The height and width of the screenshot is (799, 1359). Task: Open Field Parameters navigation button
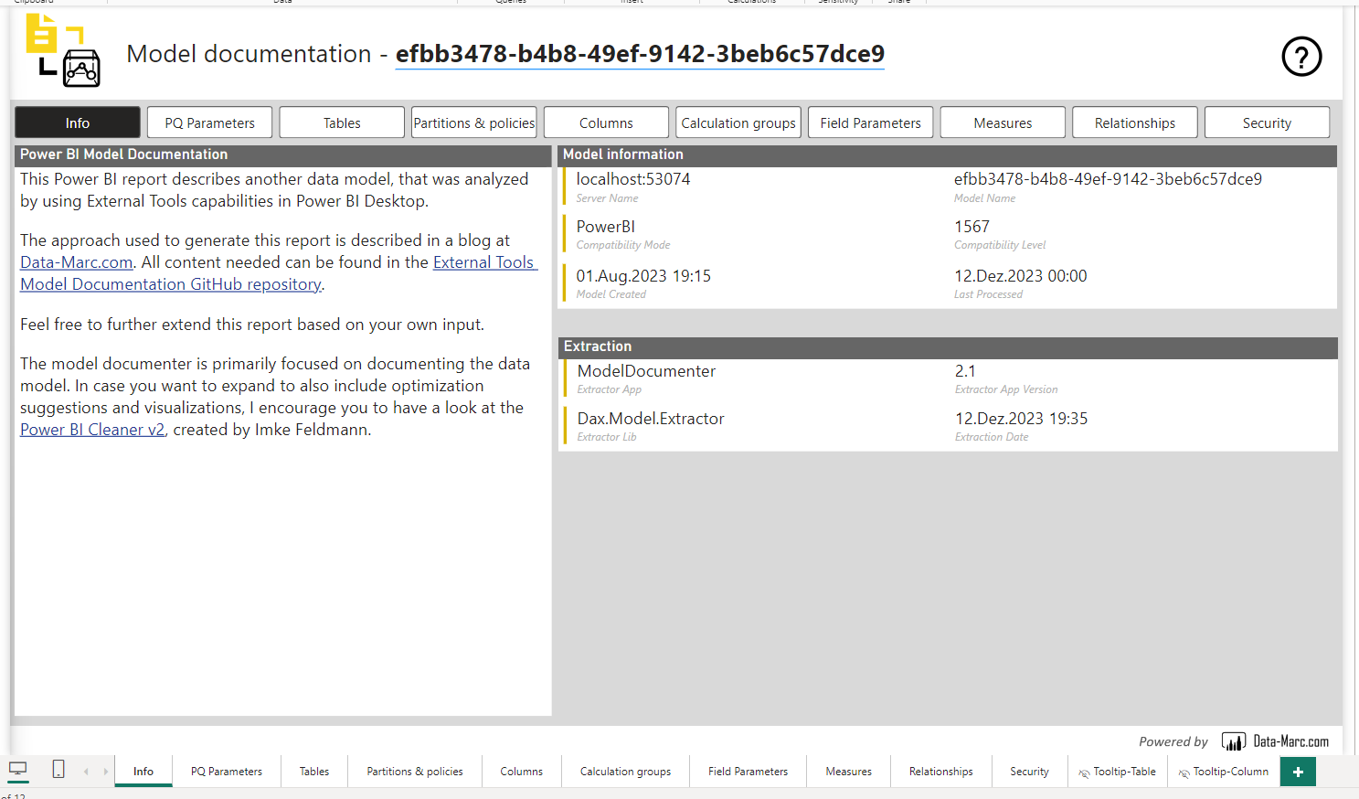[x=871, y=123]
